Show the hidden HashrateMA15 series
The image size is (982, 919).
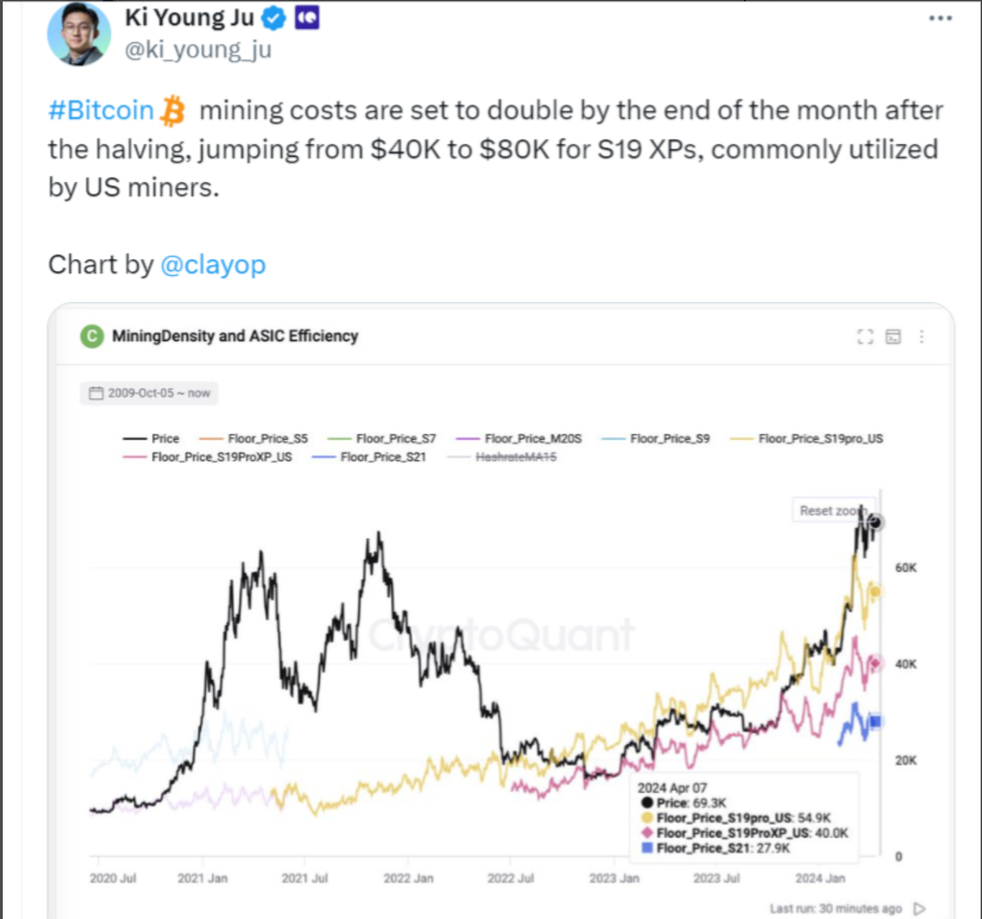(502, 457)
